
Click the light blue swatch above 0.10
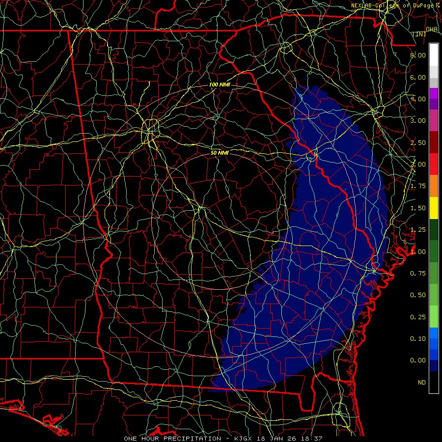click(x=434, y=333)
